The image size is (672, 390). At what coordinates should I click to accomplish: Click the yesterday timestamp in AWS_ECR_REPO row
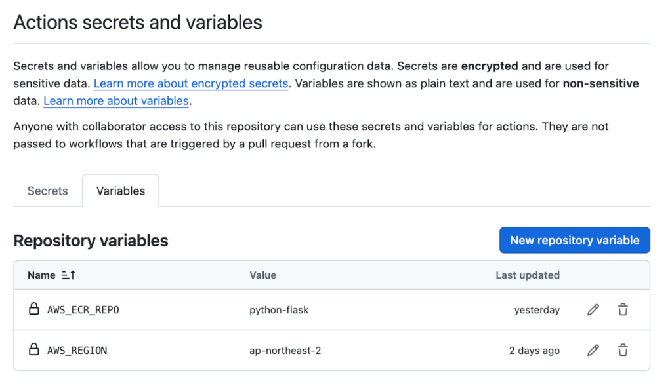[537, 310]
